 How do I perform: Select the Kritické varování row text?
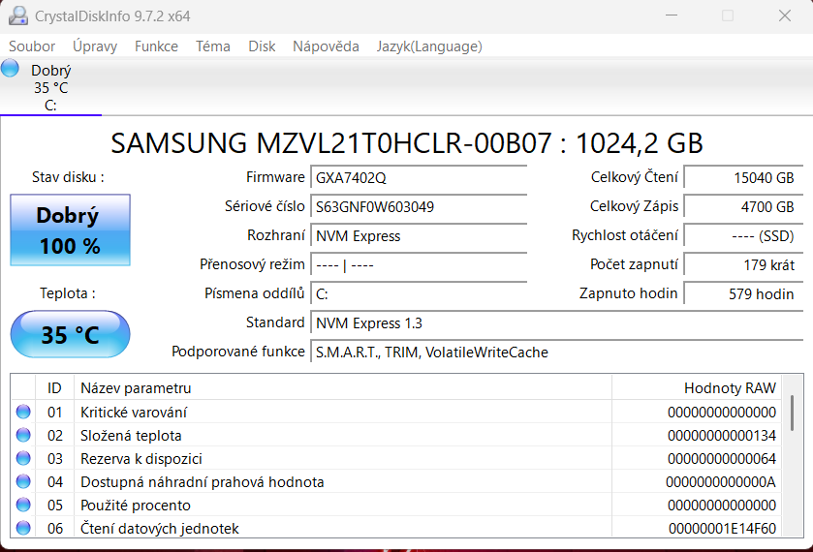[x=134, y=413]
